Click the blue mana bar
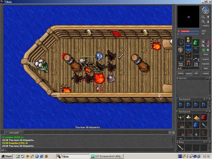 (x=190, y=34)
